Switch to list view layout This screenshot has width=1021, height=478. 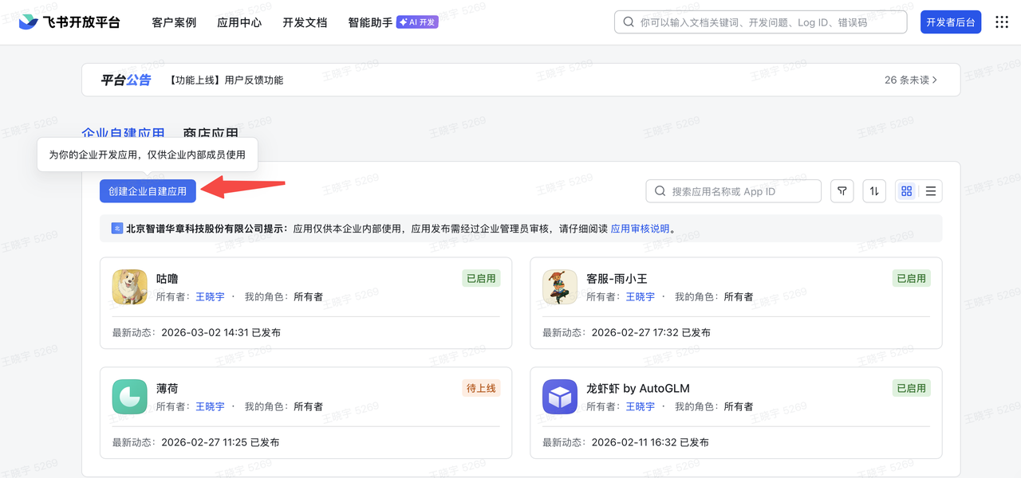point(930,191)
